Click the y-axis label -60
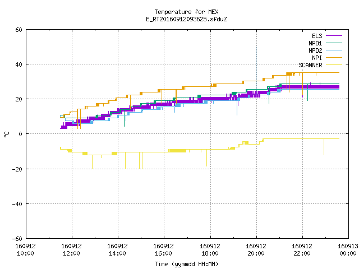This screenshot has width=359, height=269. [17, 239]
